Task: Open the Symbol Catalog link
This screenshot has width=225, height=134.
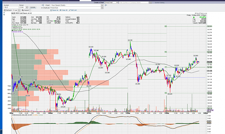Action: tap(159, 3)
